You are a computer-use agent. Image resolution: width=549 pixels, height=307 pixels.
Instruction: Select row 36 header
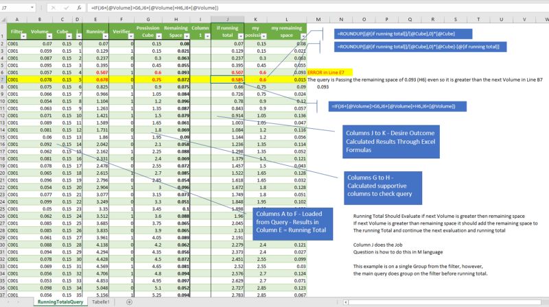[3, 288]
